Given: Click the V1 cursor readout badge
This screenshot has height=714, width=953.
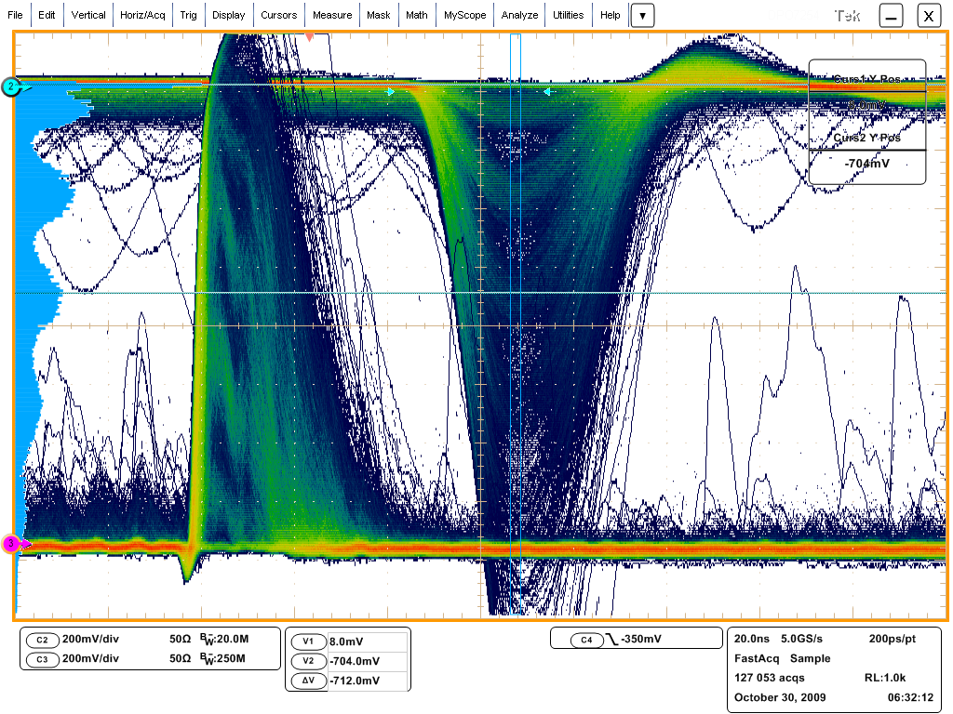Looking at the screenshot, I should [x=308, y=642].
